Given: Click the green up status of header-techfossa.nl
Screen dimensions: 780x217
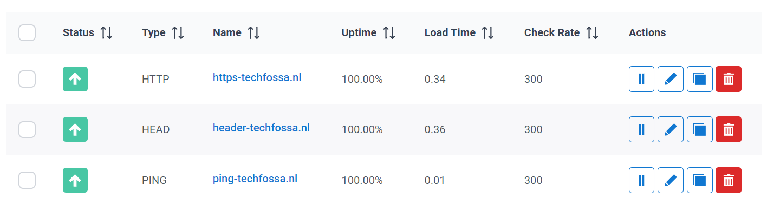Looking at the screenshot, I should 75,129.
